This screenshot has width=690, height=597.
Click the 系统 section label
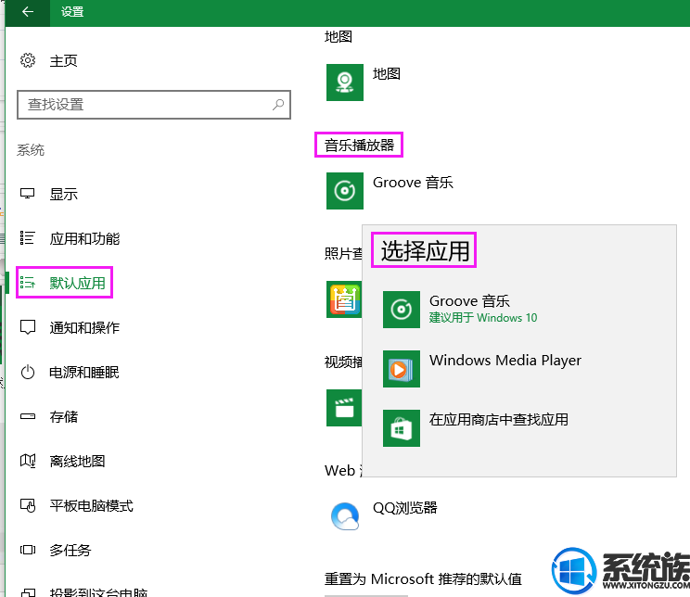(31, 150)
